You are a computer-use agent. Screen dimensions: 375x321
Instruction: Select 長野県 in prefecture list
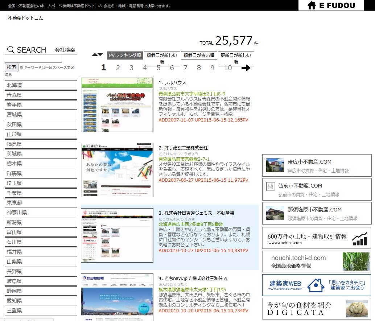tap(41, 271)
